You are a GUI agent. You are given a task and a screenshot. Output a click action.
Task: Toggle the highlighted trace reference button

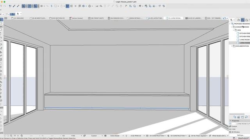(x=68, y=6)
